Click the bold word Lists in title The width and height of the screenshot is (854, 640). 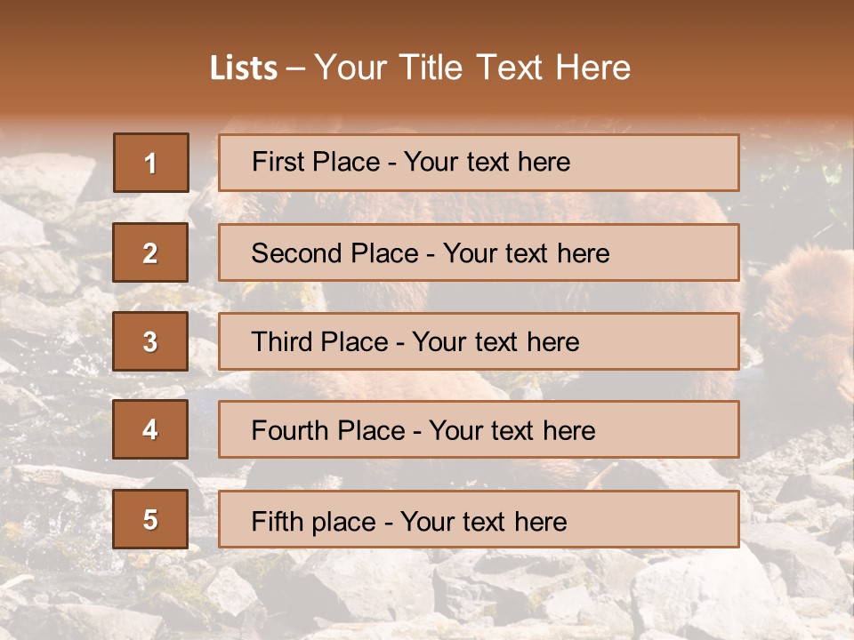244,68
